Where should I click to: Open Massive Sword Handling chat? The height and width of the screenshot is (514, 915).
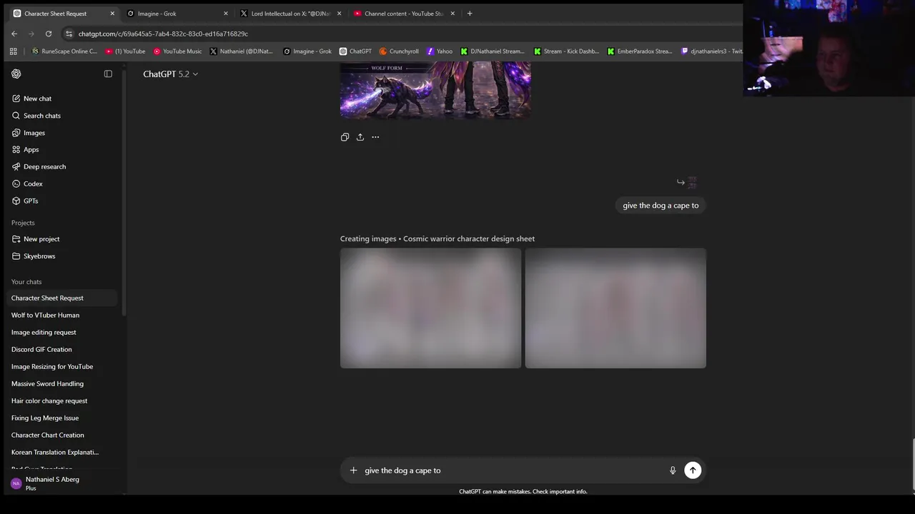(61, 383)
